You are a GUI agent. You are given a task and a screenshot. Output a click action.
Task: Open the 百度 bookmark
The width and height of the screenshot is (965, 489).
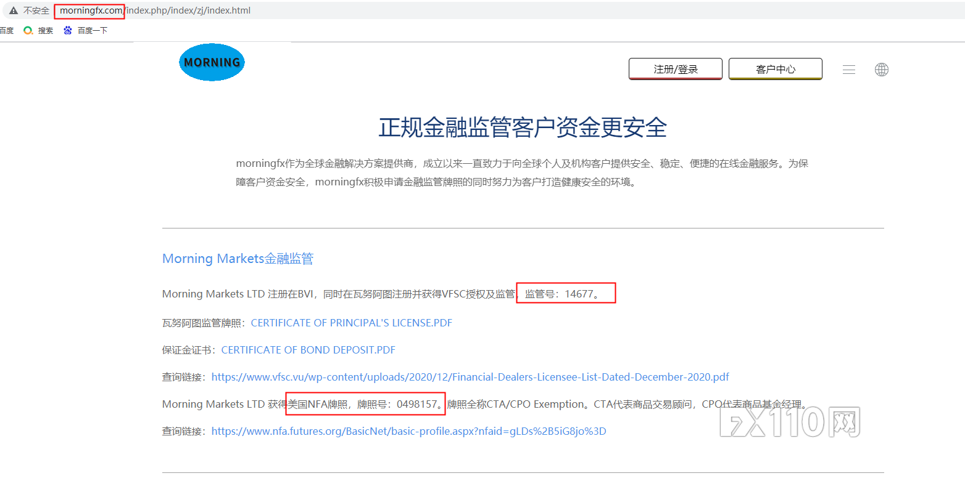(x=6, y=30)
